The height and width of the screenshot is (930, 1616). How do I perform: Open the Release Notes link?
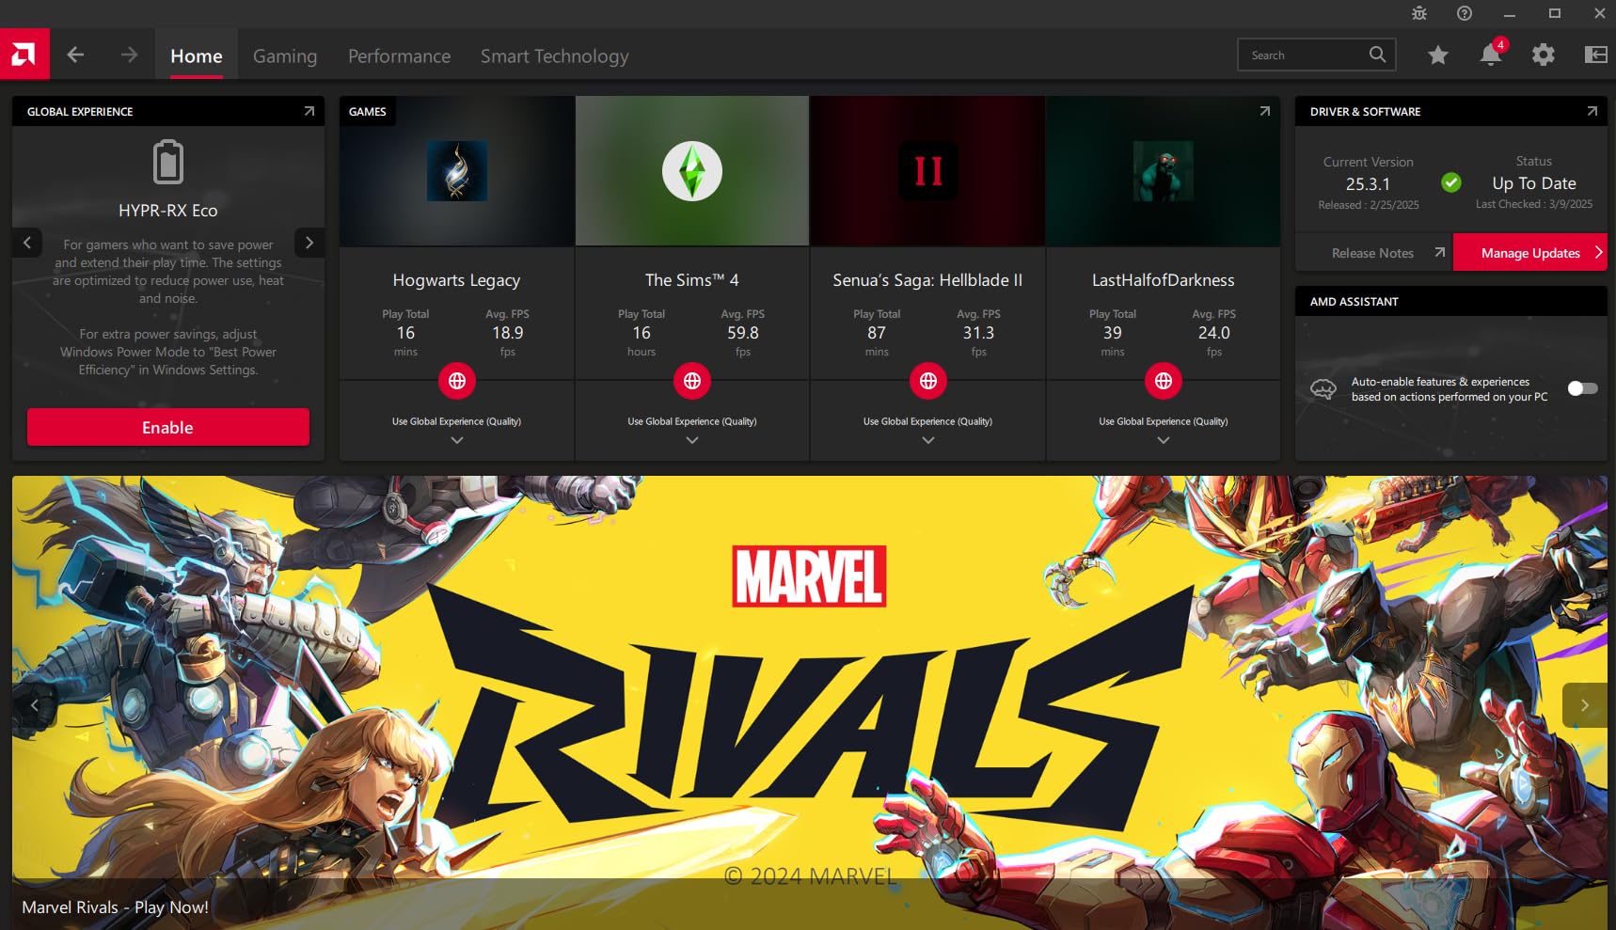tap(1373, 253)
